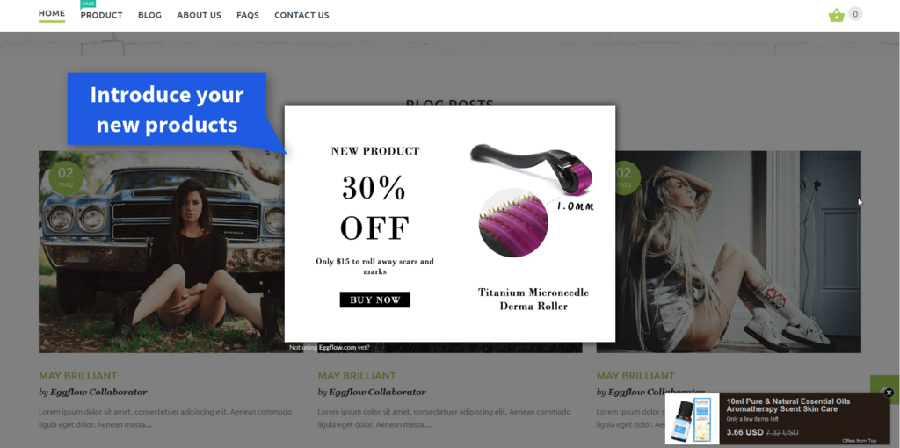Click the Buy Now button
This screenshot has width=900, height=448.
(374, 300)
